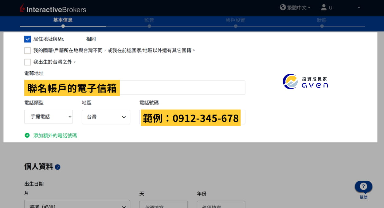The height and width of the screenshot is (208, 384).
Task: Click the progress dot under 監管
Action: coord(149,26)
